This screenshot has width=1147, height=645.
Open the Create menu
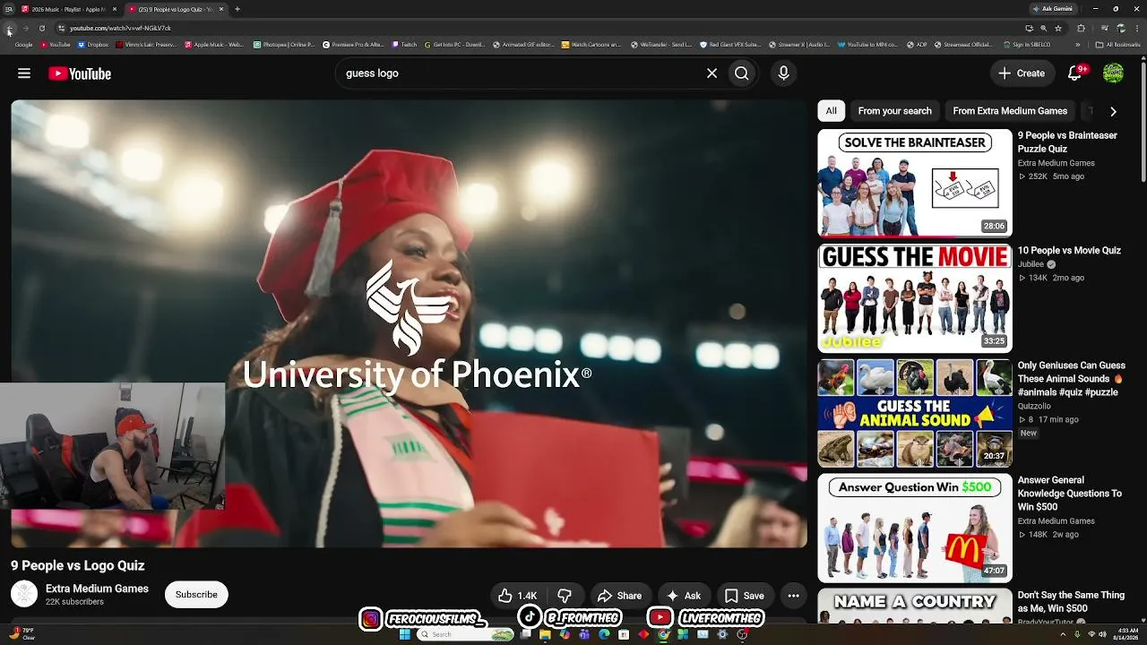click(x=1022, y=73)
